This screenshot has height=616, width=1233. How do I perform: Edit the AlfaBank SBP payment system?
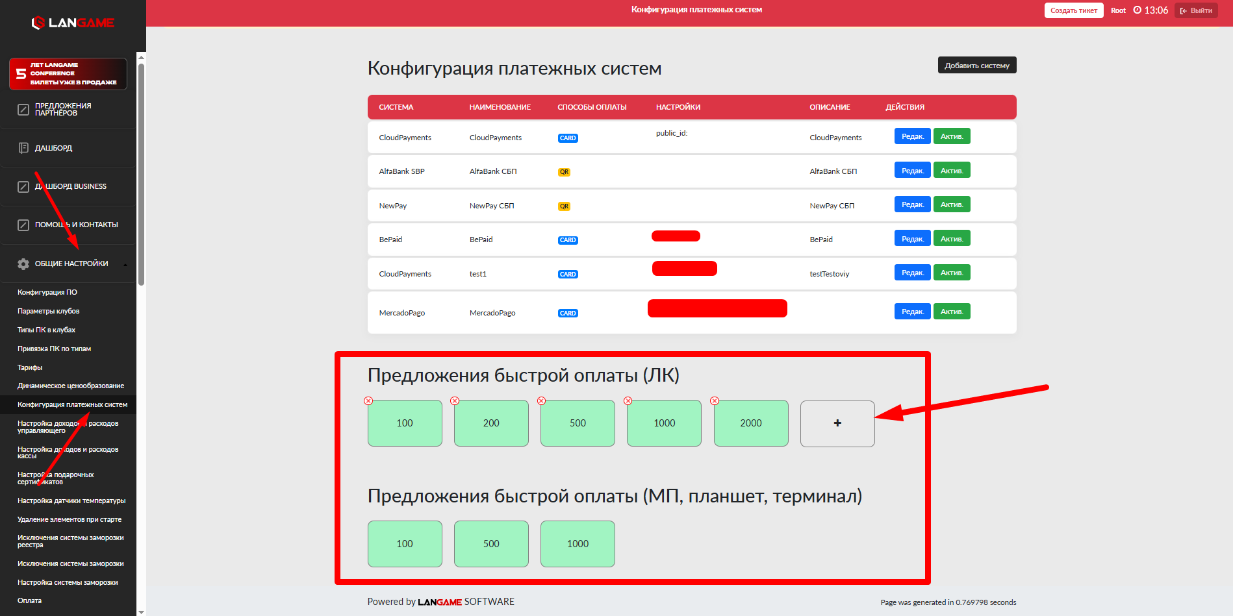pyautogui.click(x=913, y=170)
